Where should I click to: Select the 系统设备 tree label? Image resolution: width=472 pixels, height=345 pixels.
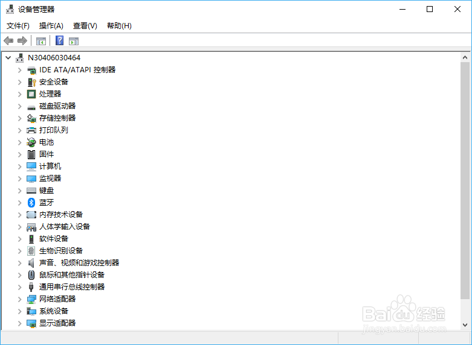54,311
